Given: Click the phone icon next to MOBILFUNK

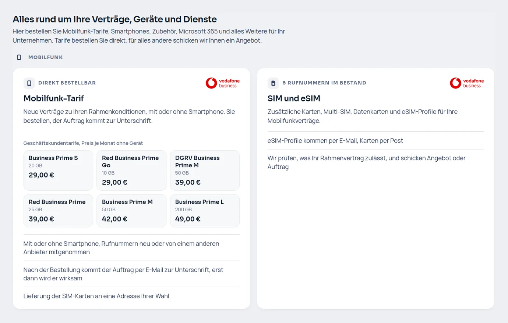Looking at the screenshot, I should tap(19, 57).
